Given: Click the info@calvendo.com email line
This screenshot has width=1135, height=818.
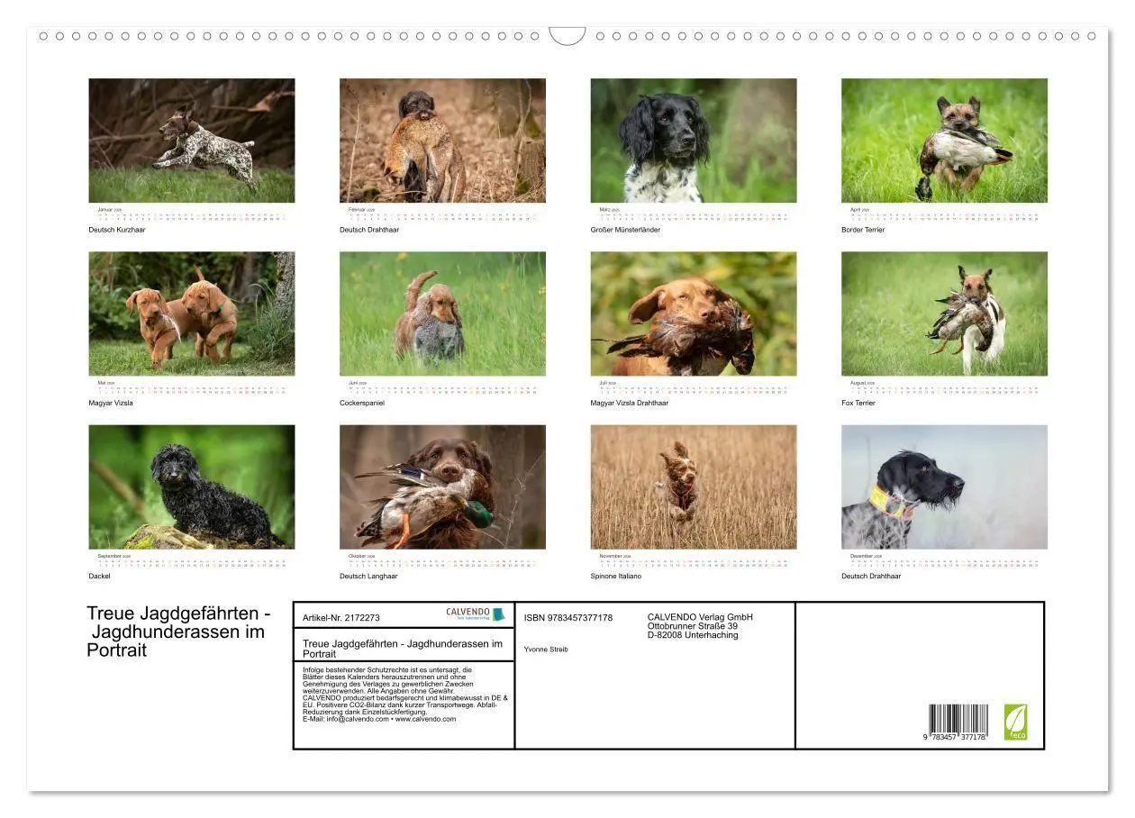Looking at the screenshot, I should (x=379, y=719).
